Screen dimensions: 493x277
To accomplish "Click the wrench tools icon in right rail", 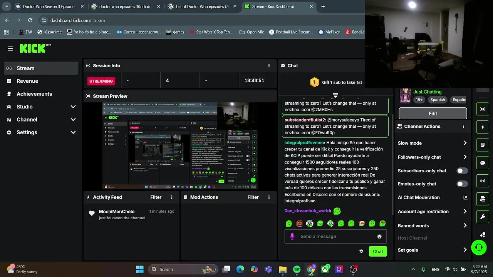I will [483, 217].
